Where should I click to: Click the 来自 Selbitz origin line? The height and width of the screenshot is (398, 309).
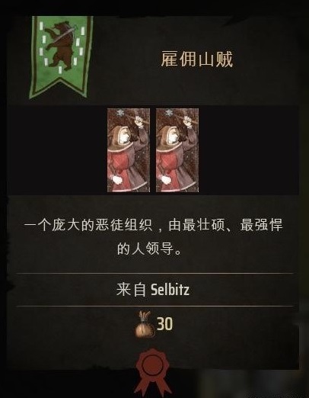(x=153, y=290)
